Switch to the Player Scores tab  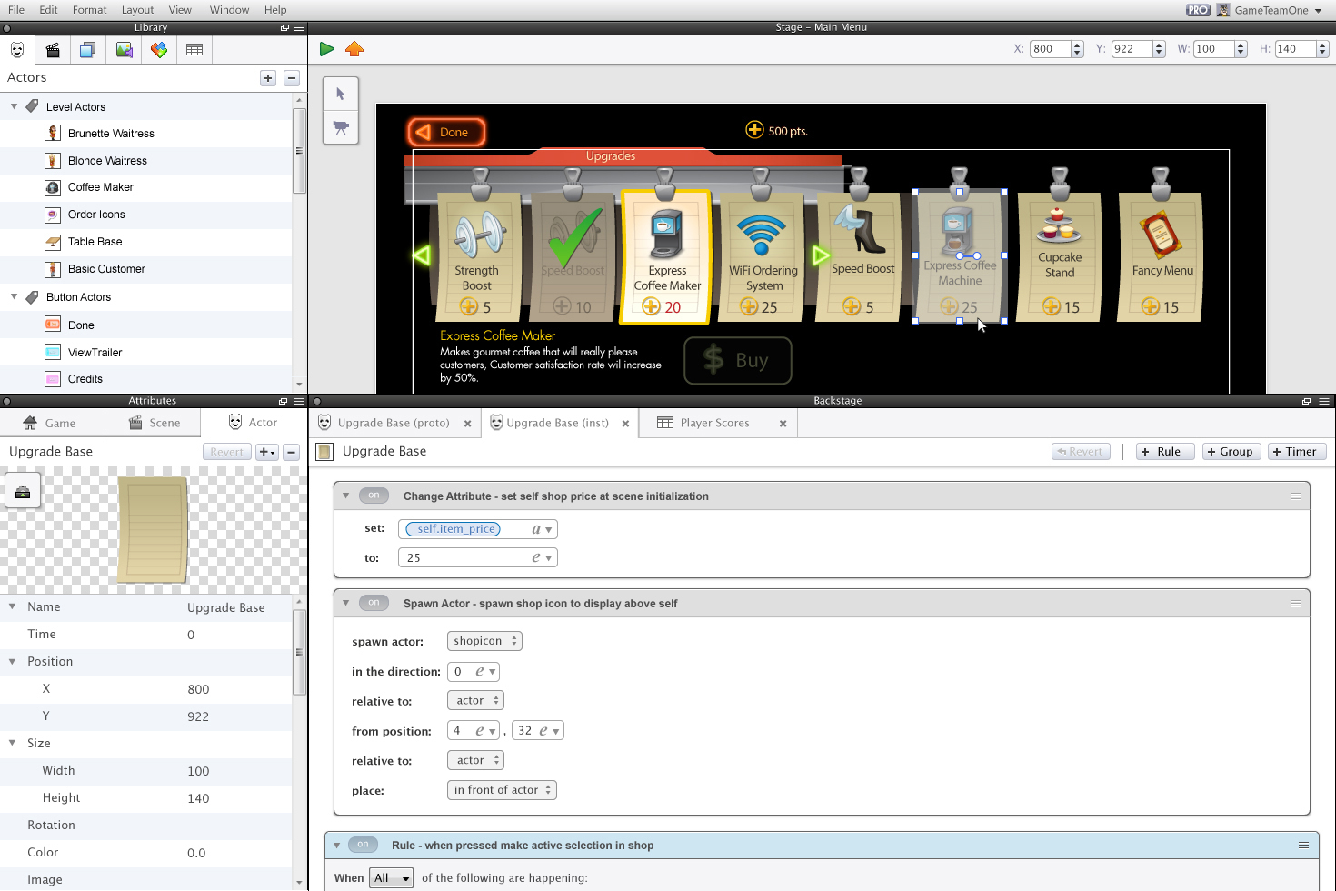[x=714, y=423]
